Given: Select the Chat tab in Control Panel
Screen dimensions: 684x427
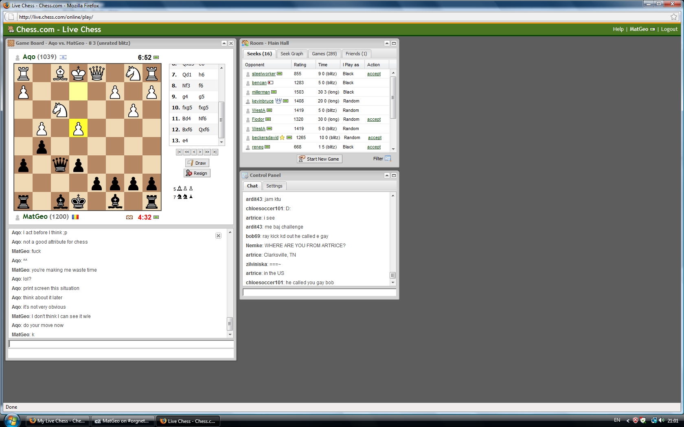Looking at the screenshot, I should (252, 186).
